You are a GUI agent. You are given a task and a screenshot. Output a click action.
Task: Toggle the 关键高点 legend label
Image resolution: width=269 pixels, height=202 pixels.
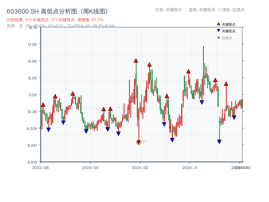pyautogui.click(x=229, y=24)
